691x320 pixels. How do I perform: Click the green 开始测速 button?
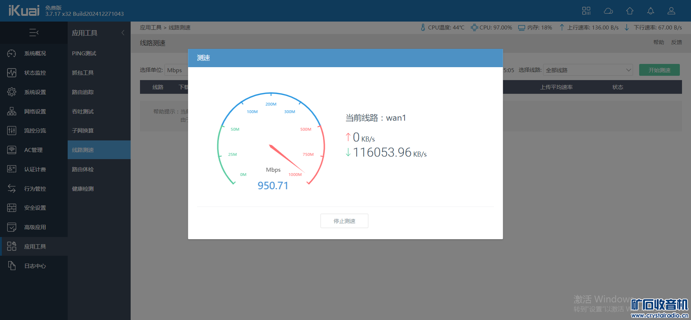click(659, 70)
